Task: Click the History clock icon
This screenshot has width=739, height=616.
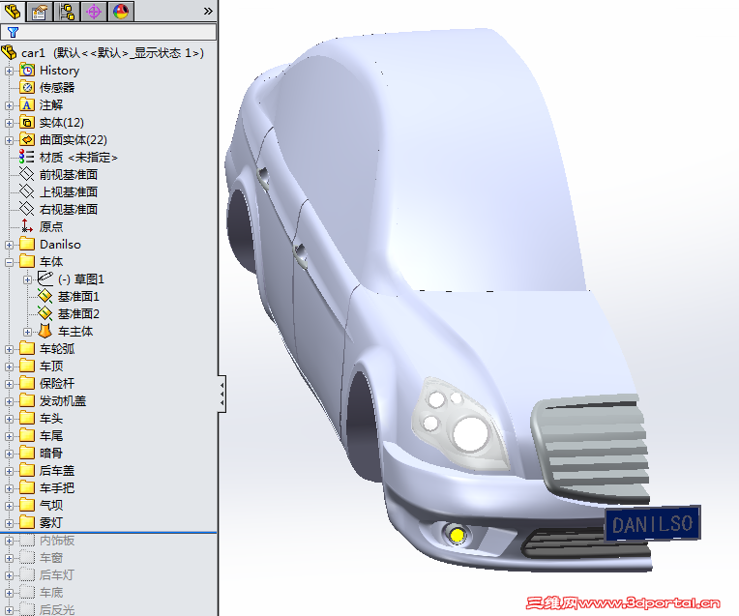Action: (27, 71)
